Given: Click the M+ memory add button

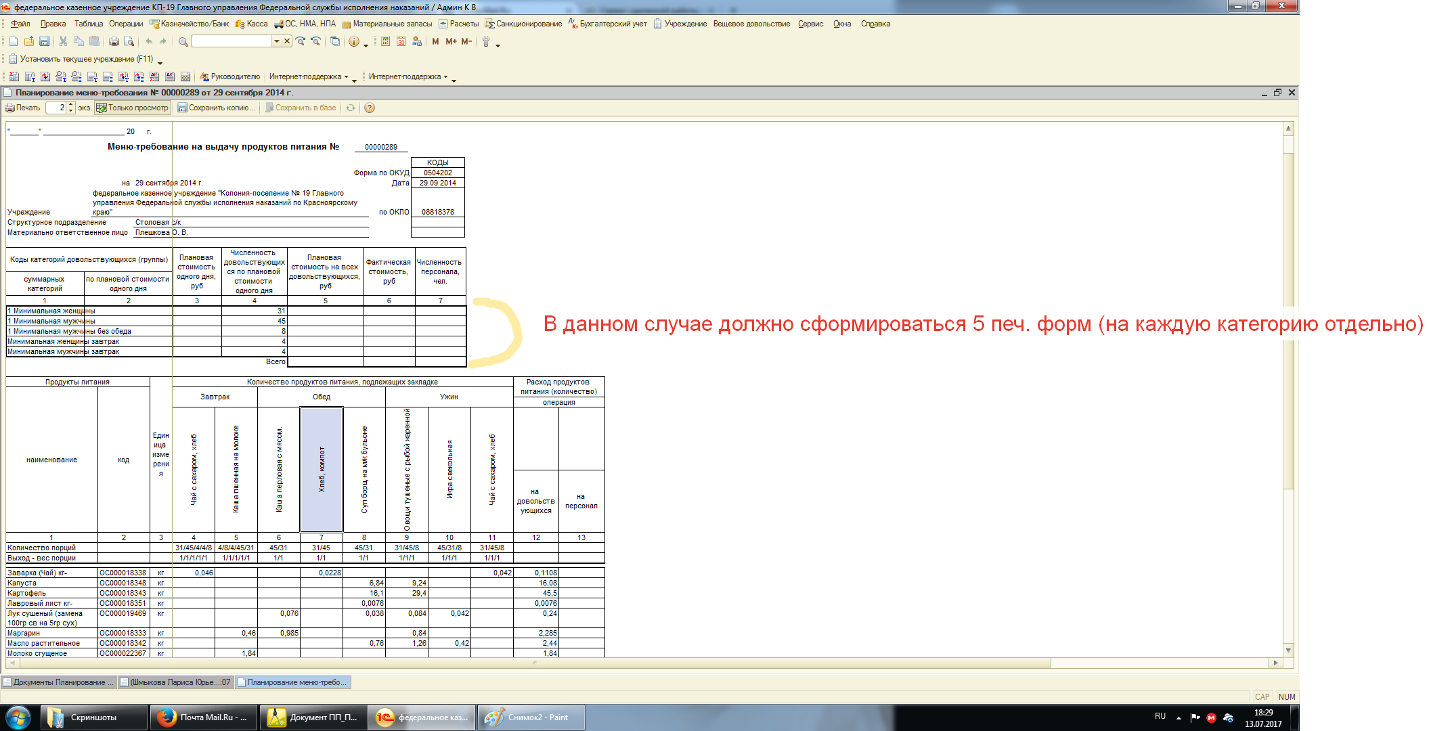Looking at the screenshot, I should (451, 41).
